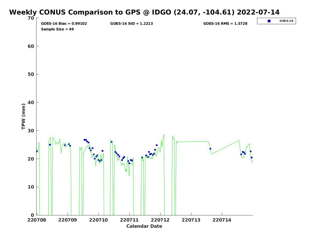Click the GOES-16 RMS value text
The image size is (322, 242).
point(225,24)
